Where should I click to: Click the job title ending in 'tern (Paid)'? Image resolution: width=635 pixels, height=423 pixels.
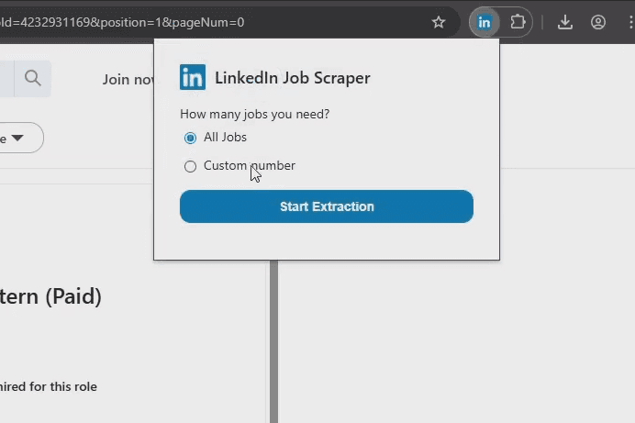[50, 296]
